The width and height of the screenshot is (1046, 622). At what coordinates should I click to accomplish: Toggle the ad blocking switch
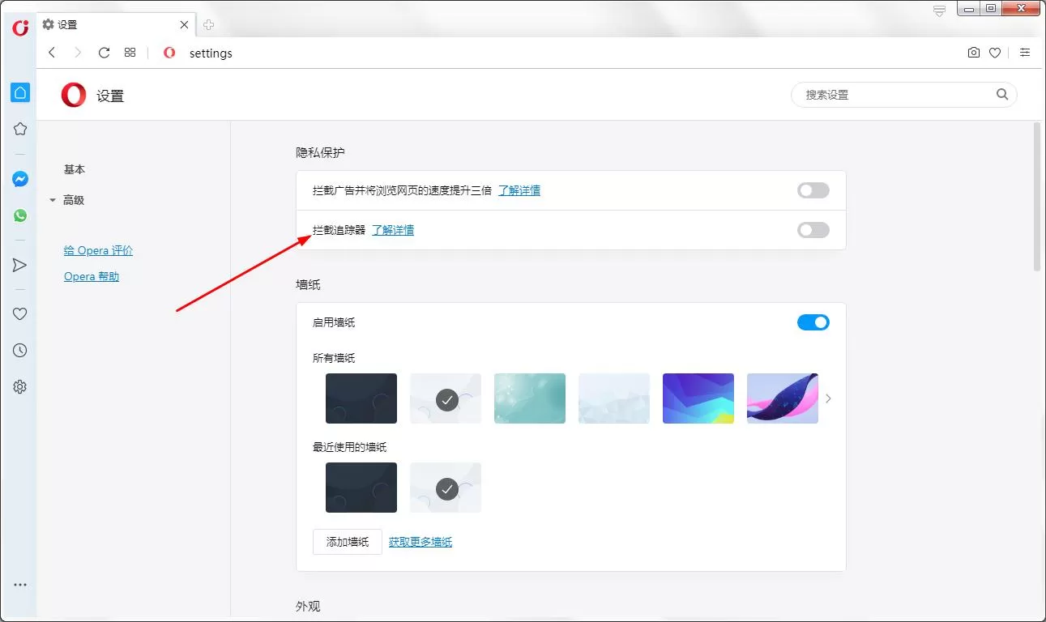click(x=813, y=190)
